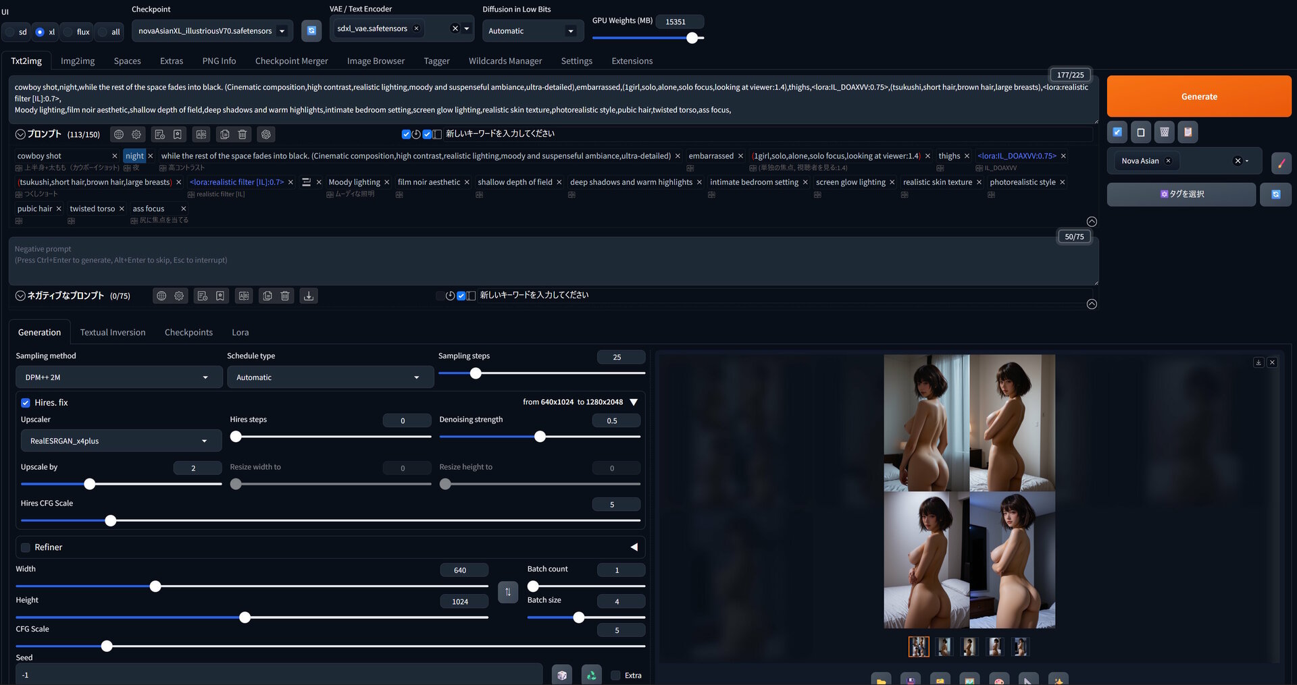This screenshot has height=685, width=1297.
Task: Adjust the Denoising strength slider
Action: click(x=540, y=437)
